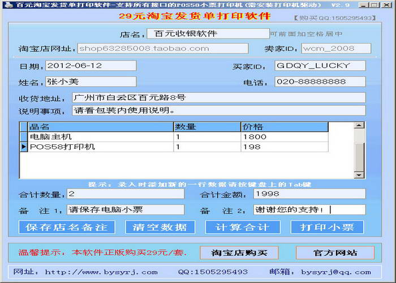This screenshot has height=283, width=396.
Task: Minimize the window
Action: tap(363, 5)
